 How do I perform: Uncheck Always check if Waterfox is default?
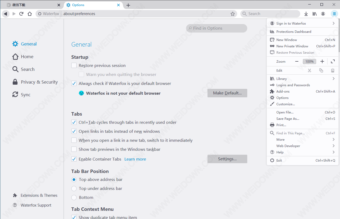pos(74,84)
